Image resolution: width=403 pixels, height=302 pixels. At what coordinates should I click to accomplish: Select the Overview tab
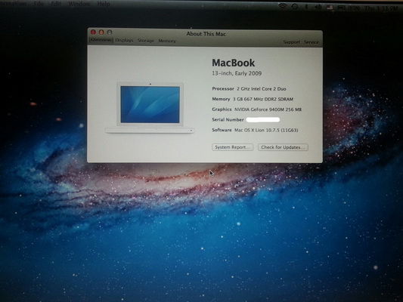pyautogui.click(x=101, y=40)
